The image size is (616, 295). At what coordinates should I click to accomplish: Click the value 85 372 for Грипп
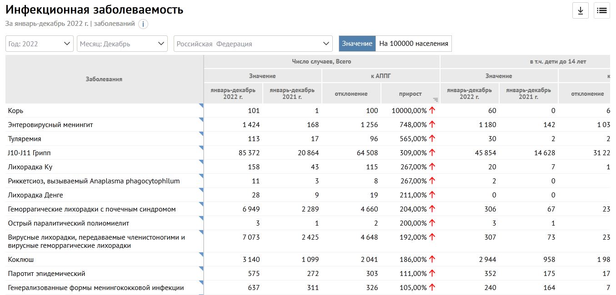coord(249,153)
